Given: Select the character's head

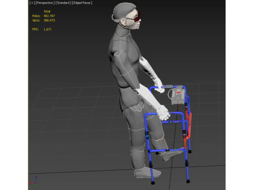Looking at the screenshot, I should (126, 16).
